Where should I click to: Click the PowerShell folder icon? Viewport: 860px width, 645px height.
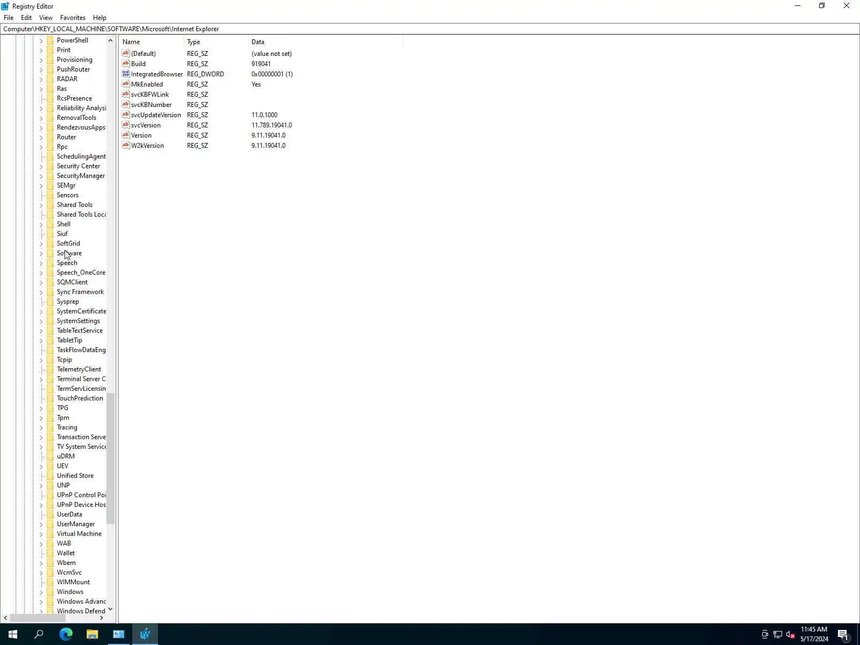coord(51,40)
